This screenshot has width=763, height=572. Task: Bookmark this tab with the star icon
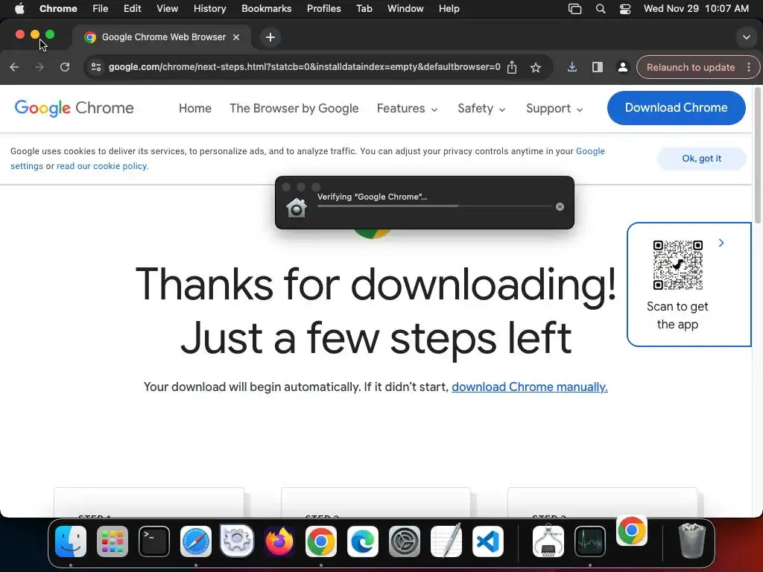536,67
